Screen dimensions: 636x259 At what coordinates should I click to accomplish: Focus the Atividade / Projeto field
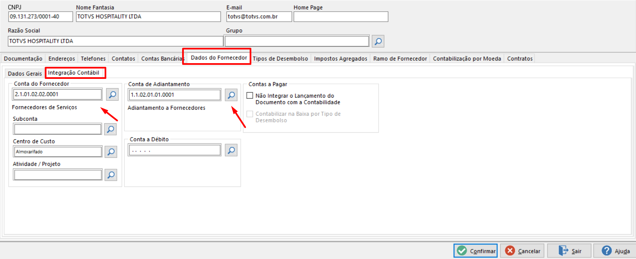[57, 174]
